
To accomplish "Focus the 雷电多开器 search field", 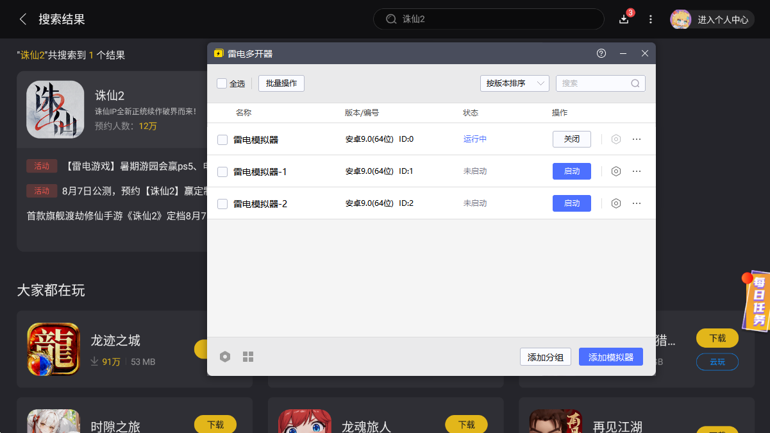I will [x=600, y=83].
